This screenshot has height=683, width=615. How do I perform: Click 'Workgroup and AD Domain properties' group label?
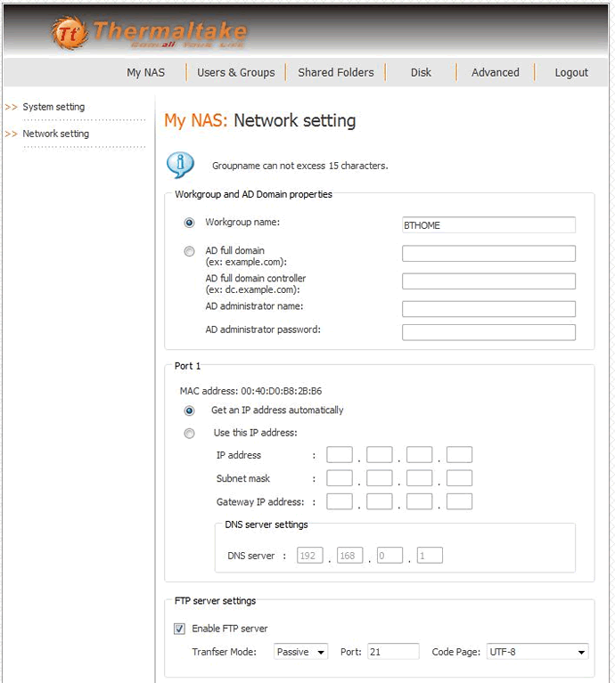[253, 194]
